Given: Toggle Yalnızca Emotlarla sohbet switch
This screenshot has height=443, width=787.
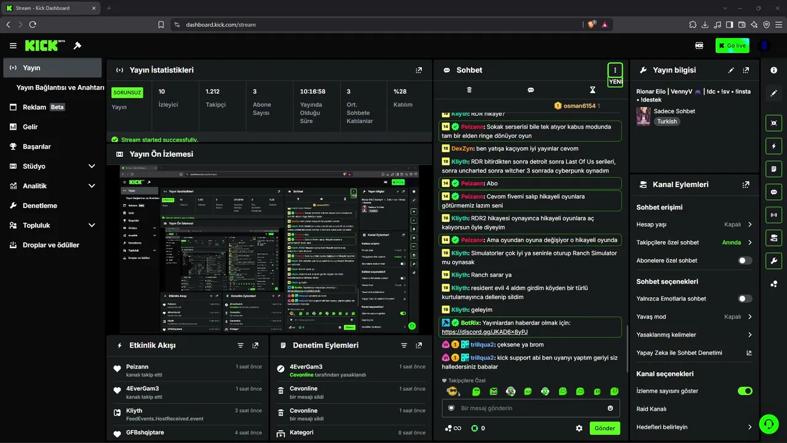Looking at the screenshot, I should [x=745, y=298].
